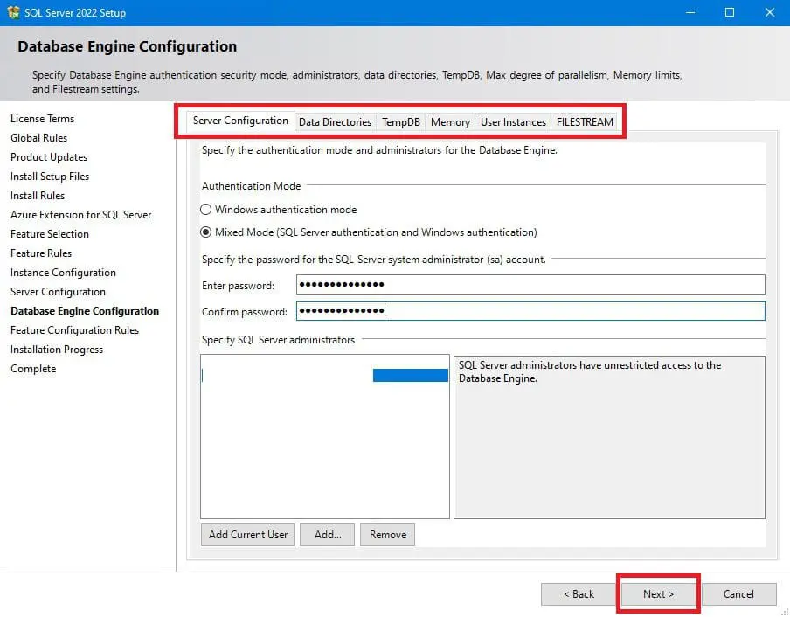Select Windows authentication mode
This screenshot has width=790, height=617.
(x=204, y=210)
